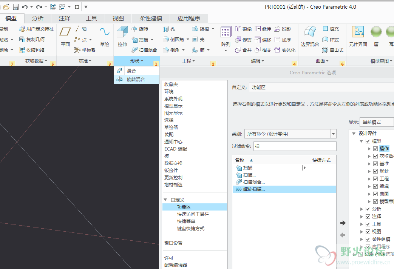
Task: Select the 拔模 draft tool
Action: (201, 29)
